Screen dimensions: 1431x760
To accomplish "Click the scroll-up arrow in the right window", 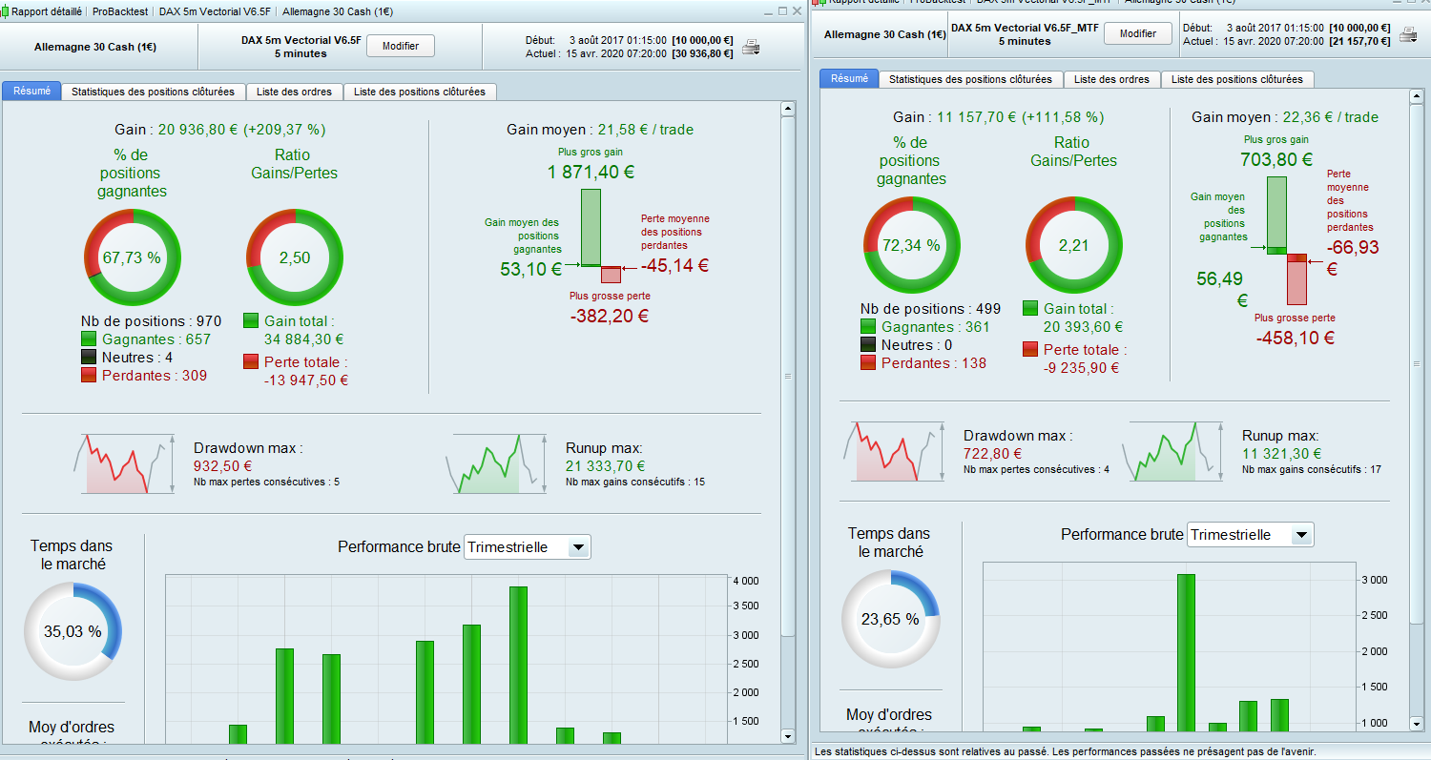I will pos(1415,96).
